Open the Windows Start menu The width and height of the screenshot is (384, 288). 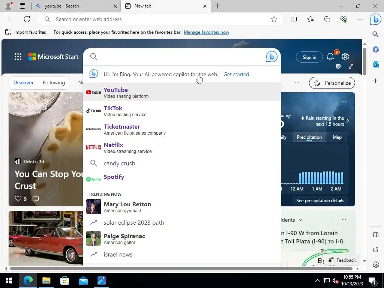click(x=9, y=280)
